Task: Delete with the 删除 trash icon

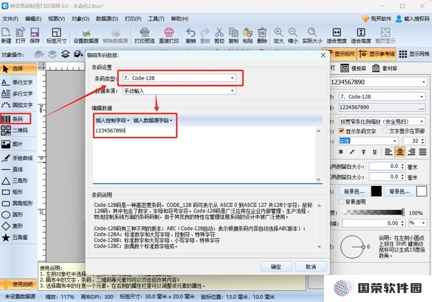Action: pos(262,35)
